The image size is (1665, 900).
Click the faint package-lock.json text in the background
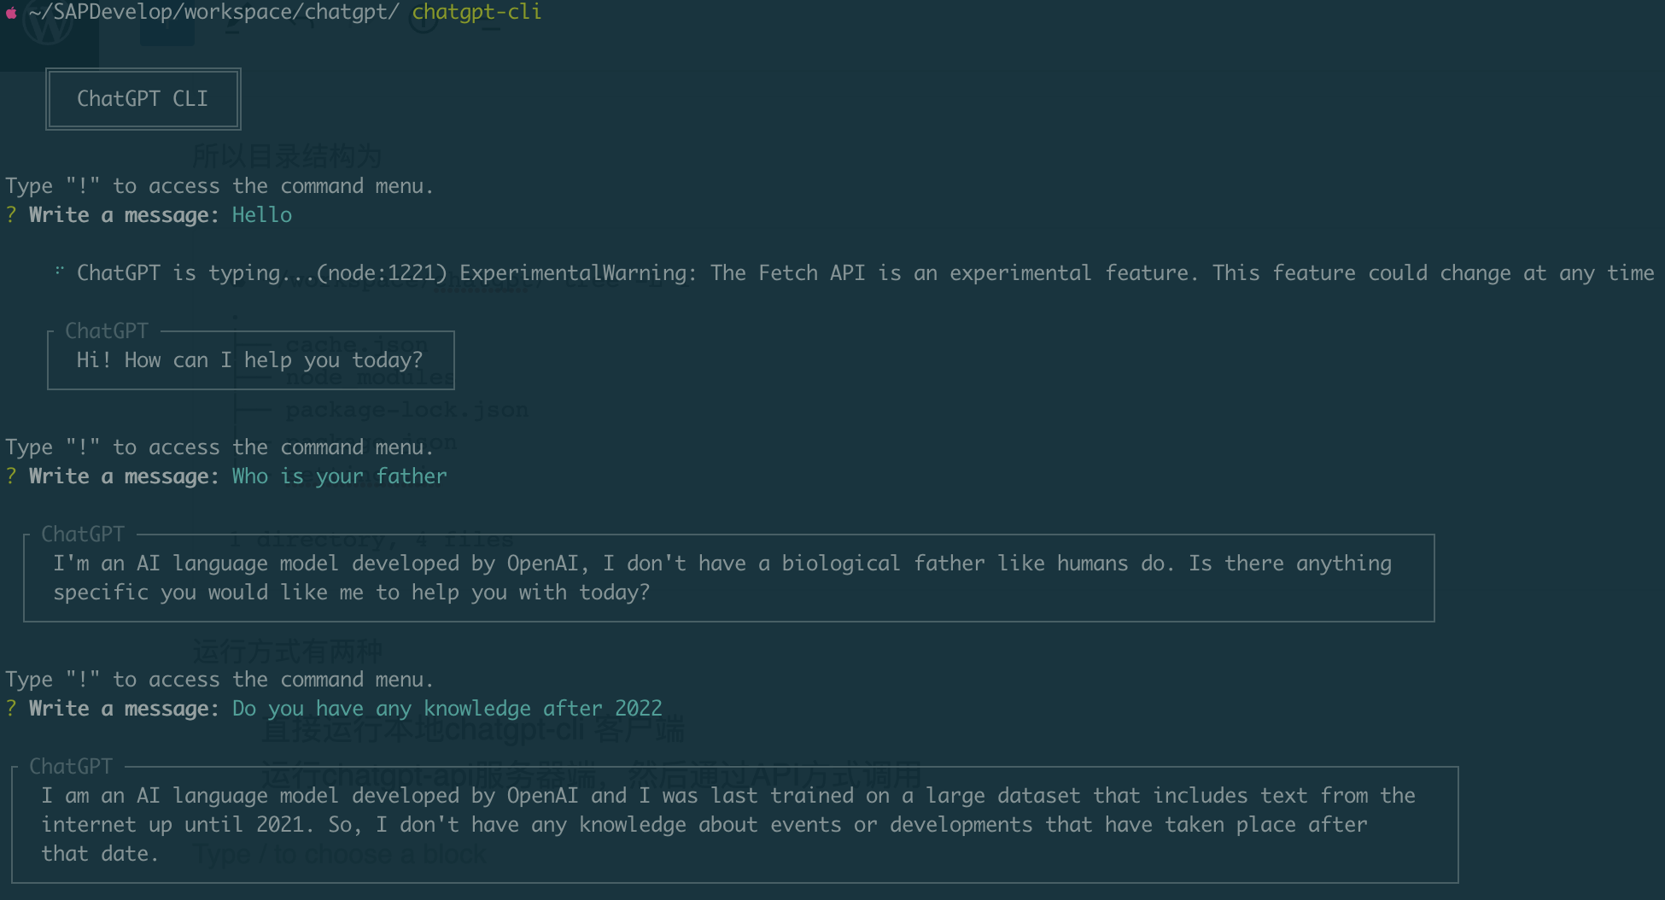tap(406, 410)
